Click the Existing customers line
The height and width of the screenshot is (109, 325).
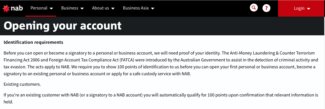click(x=22, y=84)
